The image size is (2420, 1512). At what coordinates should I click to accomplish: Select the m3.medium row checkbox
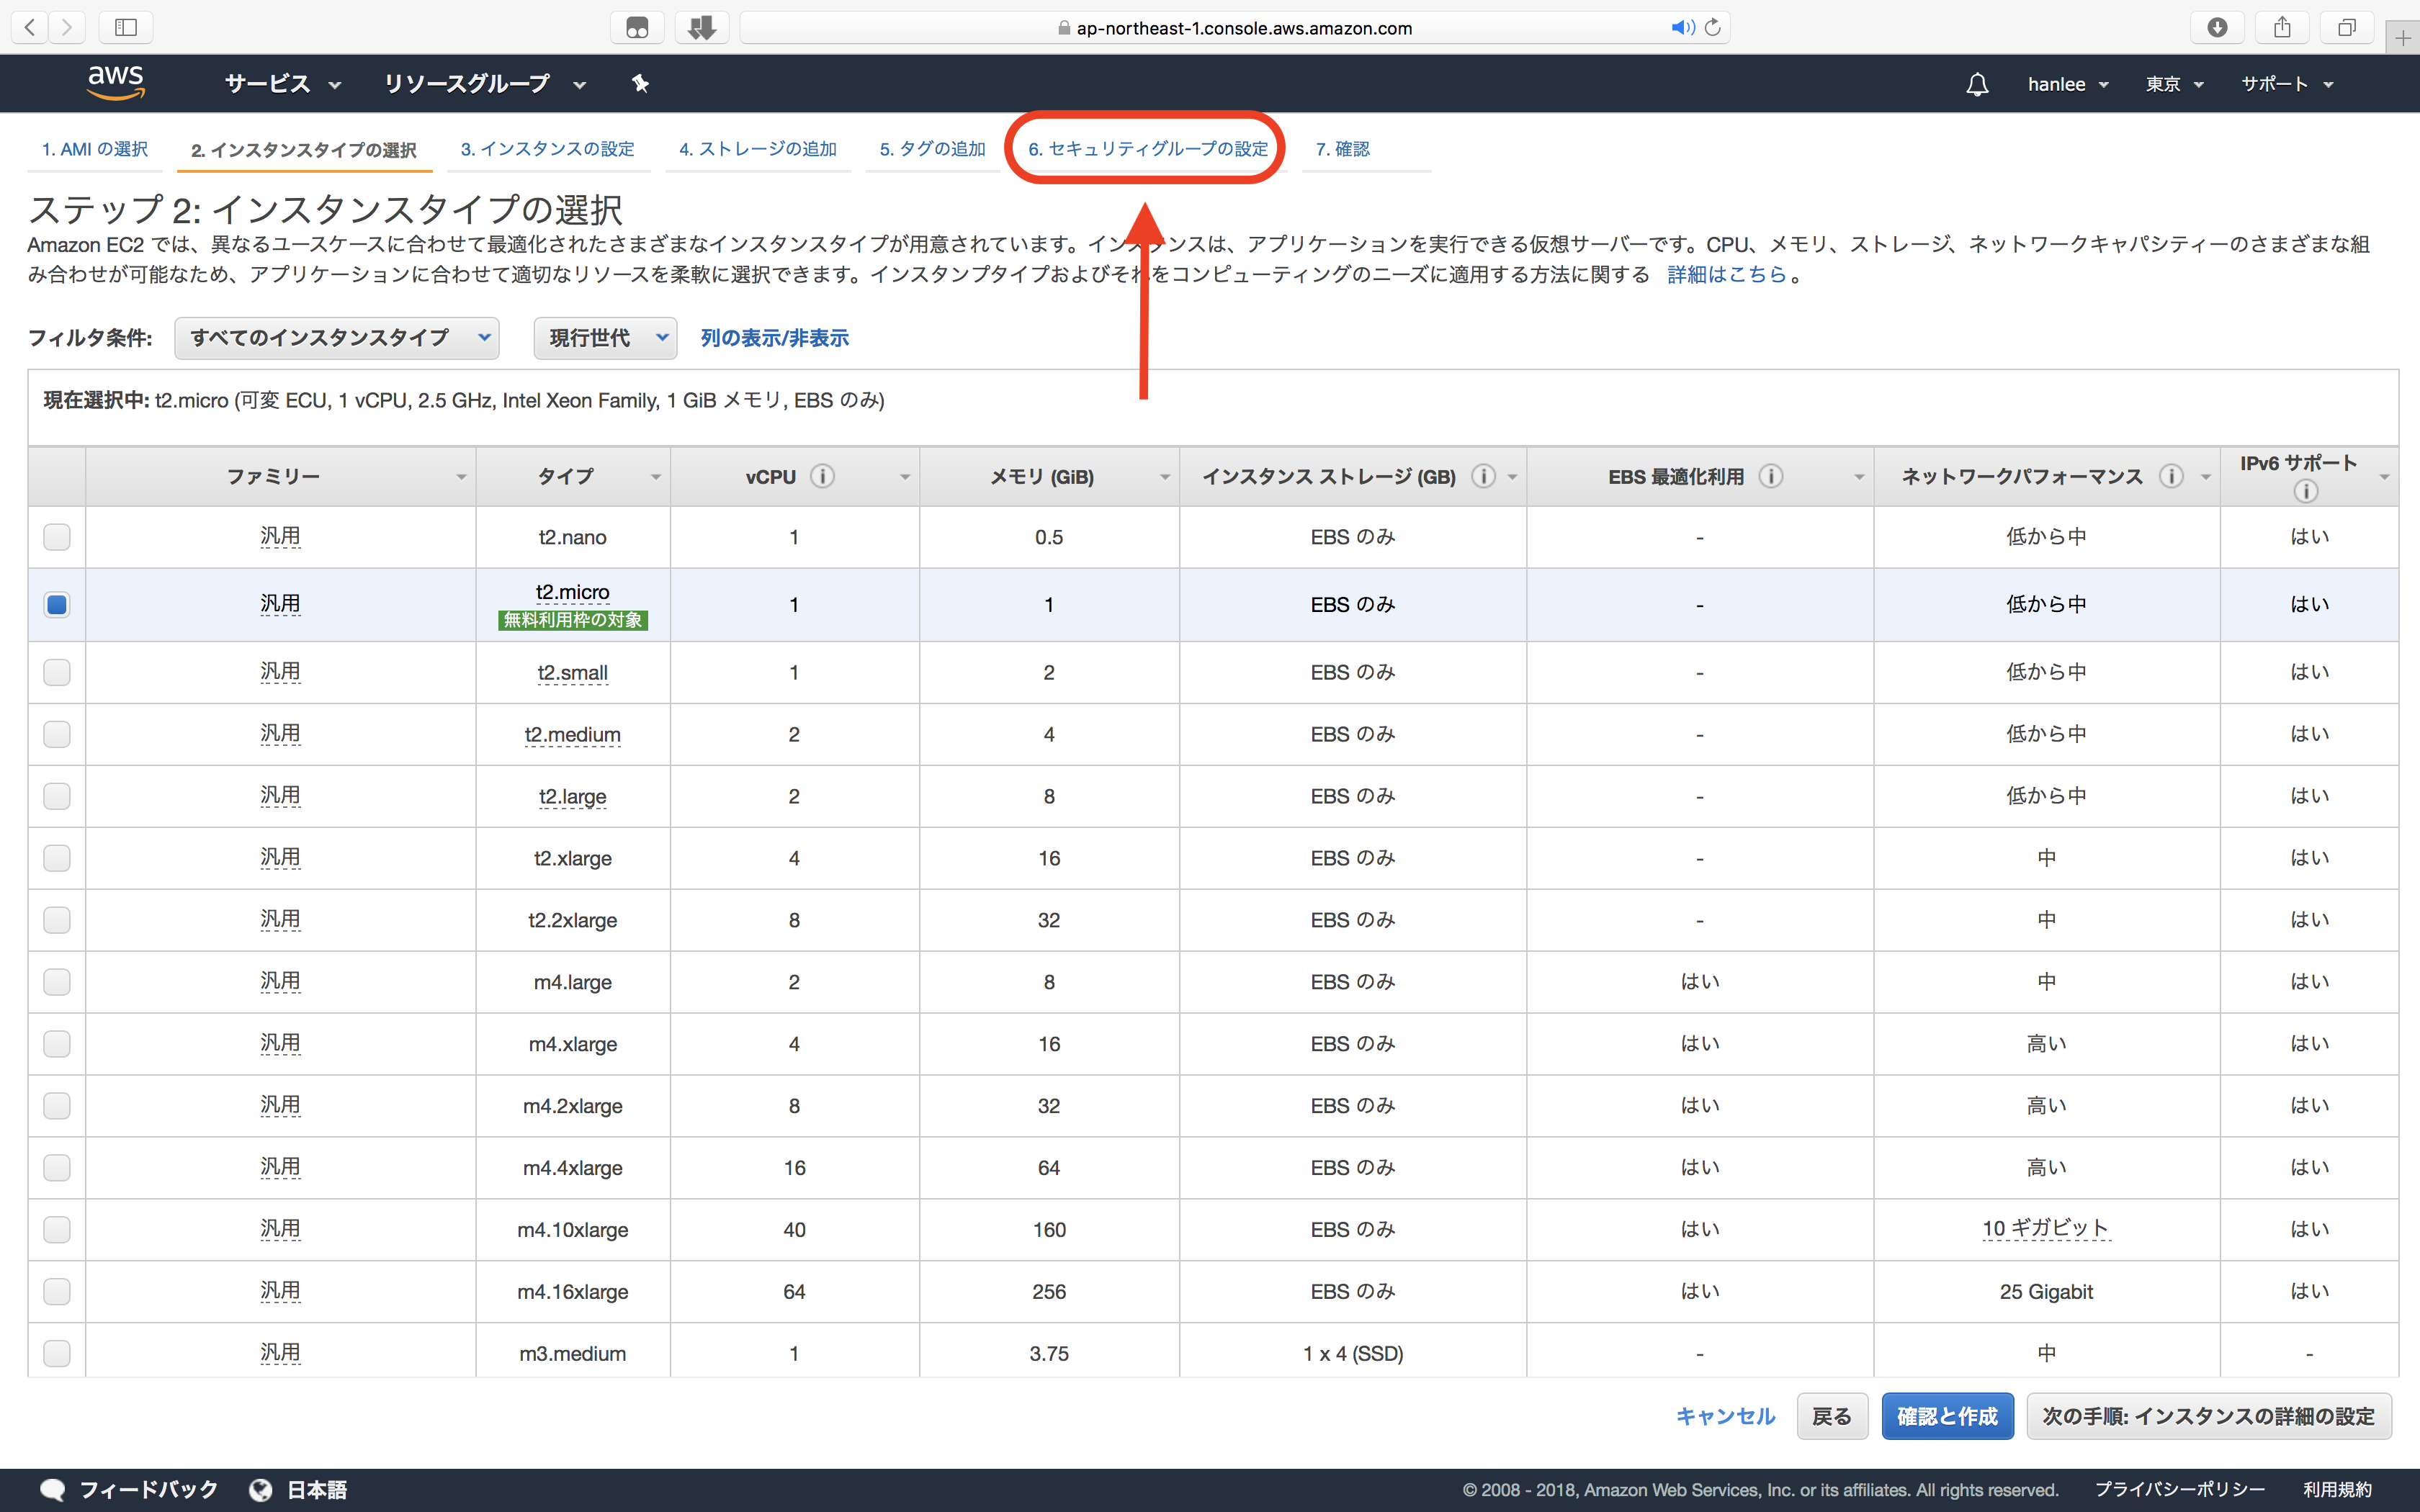(57, 1354)
